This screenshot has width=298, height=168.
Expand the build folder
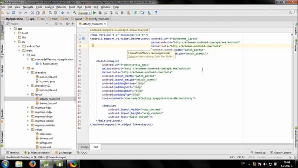coord(14,33)
